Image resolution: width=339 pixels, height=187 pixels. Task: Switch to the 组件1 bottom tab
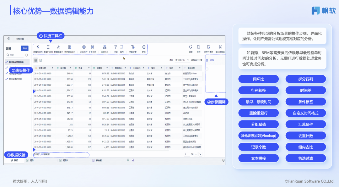click(x=63, y=160)
